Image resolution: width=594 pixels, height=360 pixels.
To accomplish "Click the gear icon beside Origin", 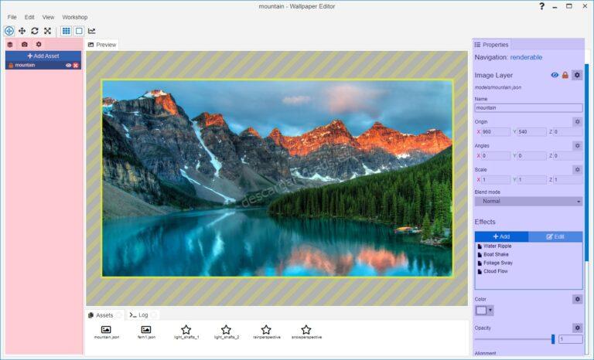I will click(x=577, y=121).
